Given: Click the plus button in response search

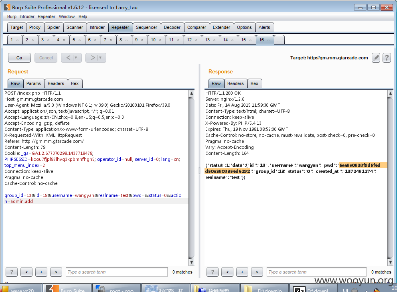Looking at the screenshot, I should click(x=242, y=272).
